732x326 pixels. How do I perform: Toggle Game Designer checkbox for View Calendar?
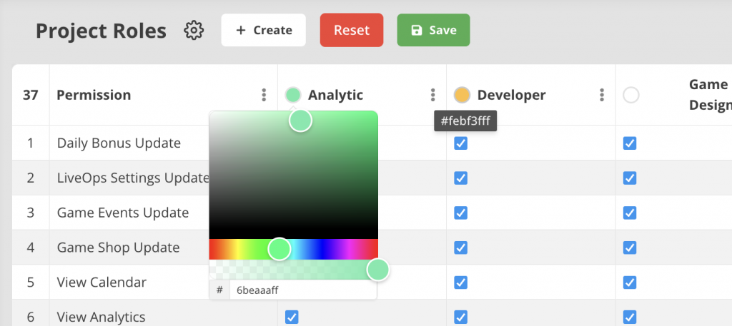pos(630,282)
